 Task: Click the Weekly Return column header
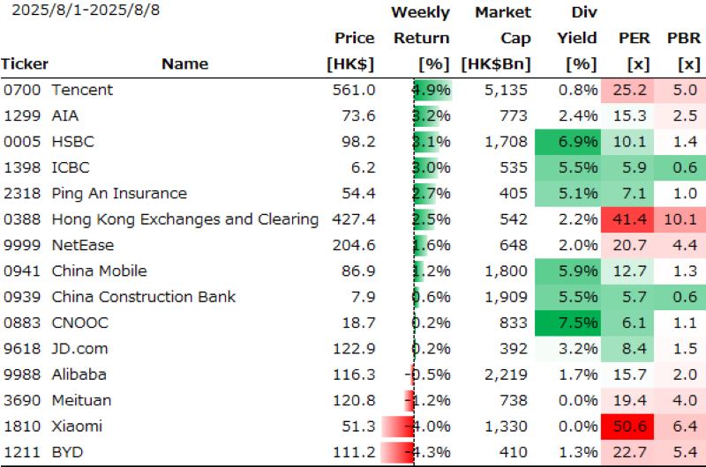click(421, 38)
